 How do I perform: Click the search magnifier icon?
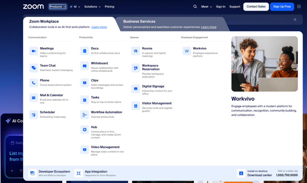pos(195,6)
